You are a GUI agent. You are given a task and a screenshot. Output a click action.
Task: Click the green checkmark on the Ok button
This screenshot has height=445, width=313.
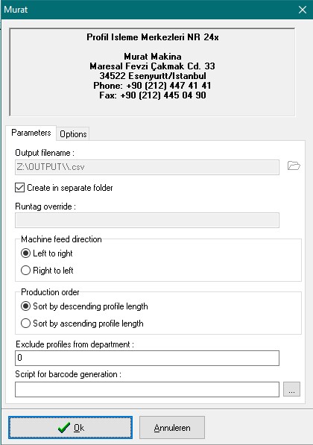(x=63, y=427)
